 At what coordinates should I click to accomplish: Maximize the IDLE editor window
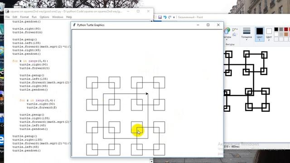pos(138,11)
